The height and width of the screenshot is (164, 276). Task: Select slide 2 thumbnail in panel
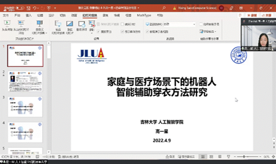point(25,81)
